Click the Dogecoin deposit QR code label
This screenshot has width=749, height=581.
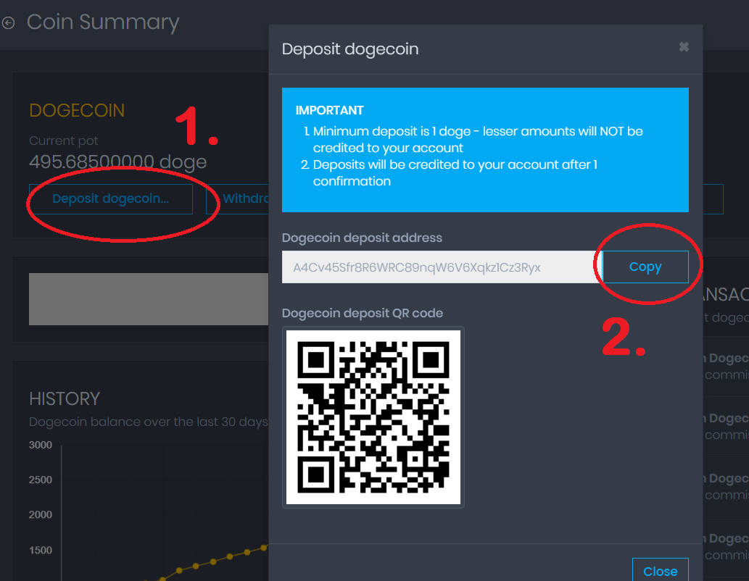click(362, 313)
